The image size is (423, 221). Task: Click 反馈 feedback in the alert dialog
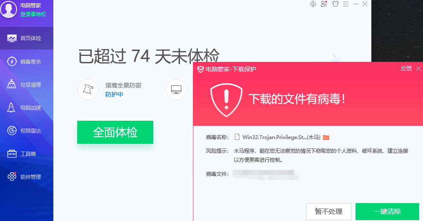coord(406,68)
